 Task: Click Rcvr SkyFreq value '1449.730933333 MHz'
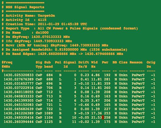pos(89,45)
